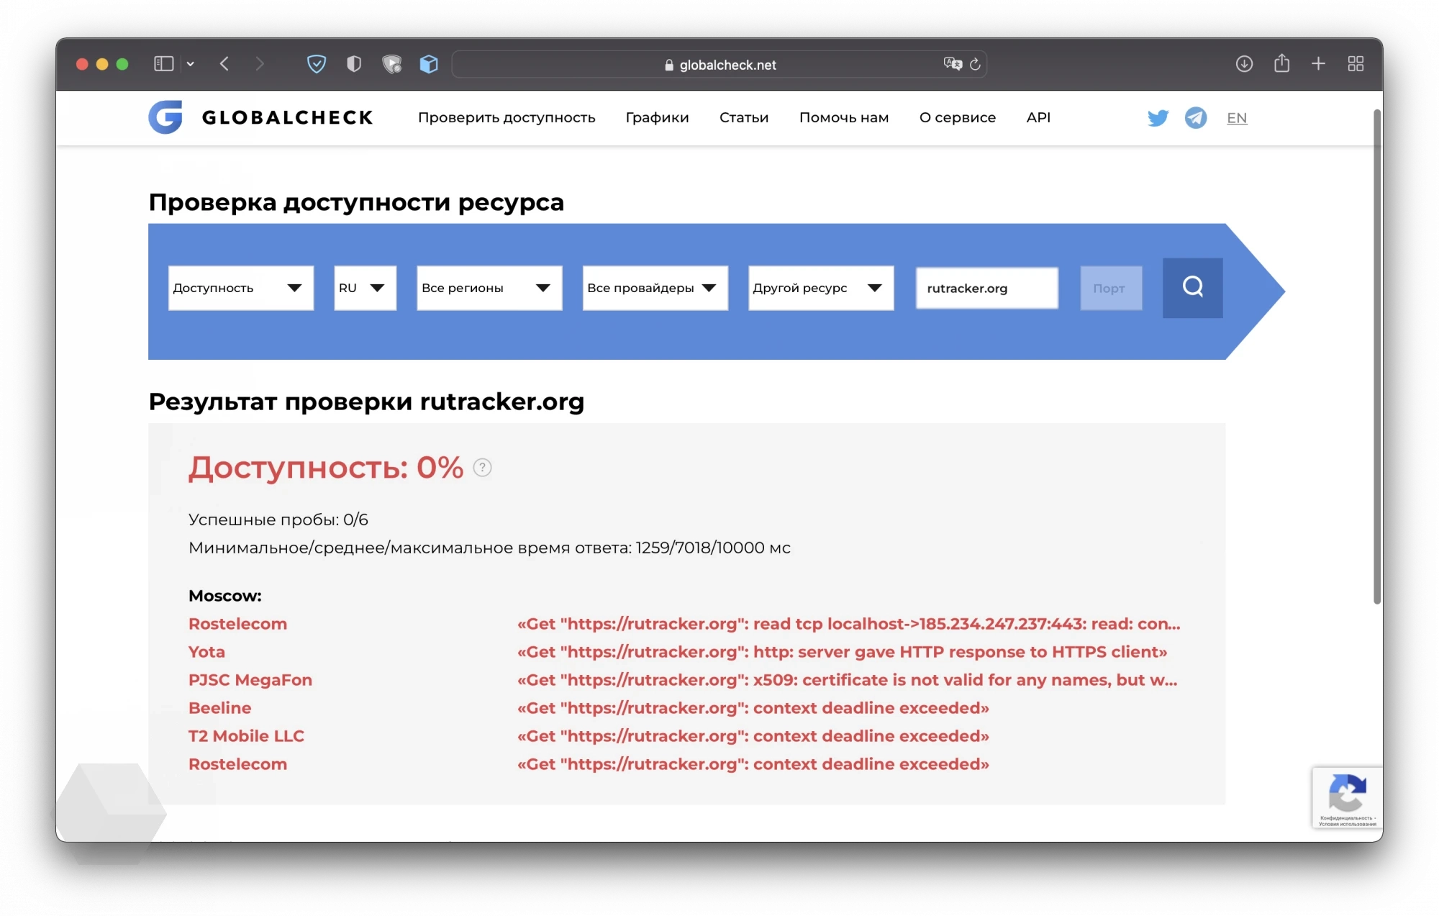The height and width of the screenshot is (916, 1439).
Task: Open the blue cube extension icon
Action: [429, 64]
